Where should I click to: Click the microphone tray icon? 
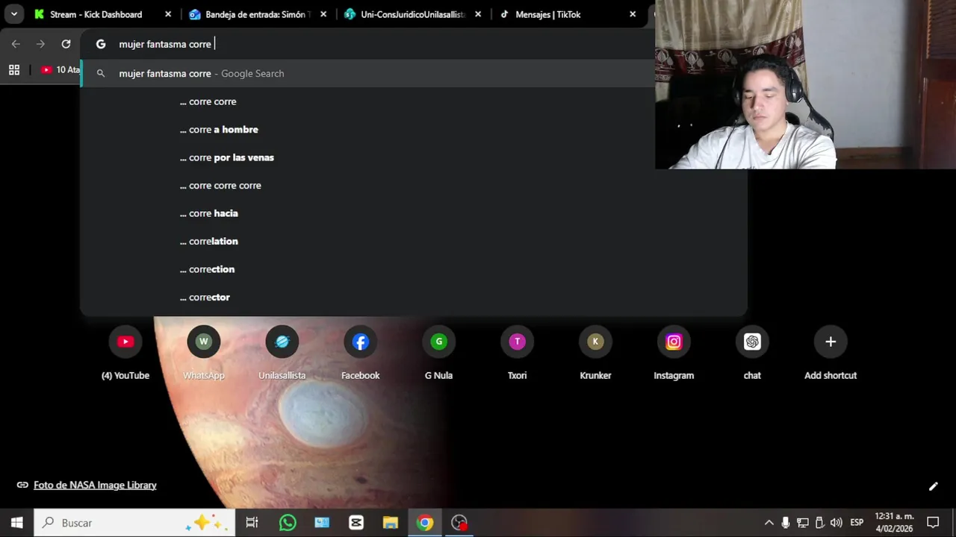pyautogui.click(x=786, y=523)
